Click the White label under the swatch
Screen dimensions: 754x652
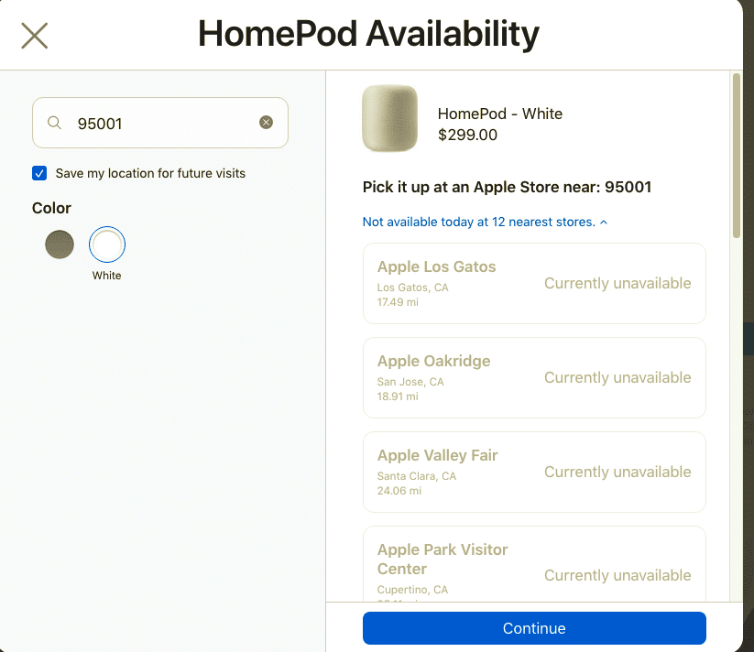point(107,276)
